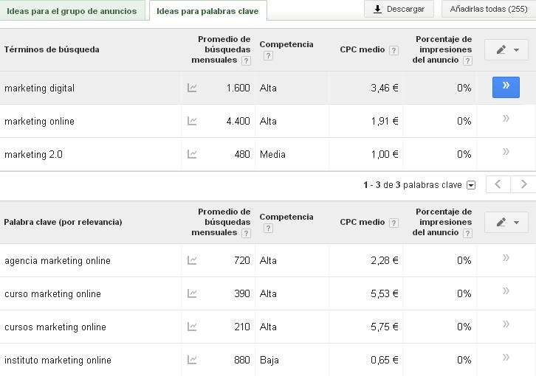
Task: Open edit pencil dropdown in keyword relevance table
Action: click(506, 222)
